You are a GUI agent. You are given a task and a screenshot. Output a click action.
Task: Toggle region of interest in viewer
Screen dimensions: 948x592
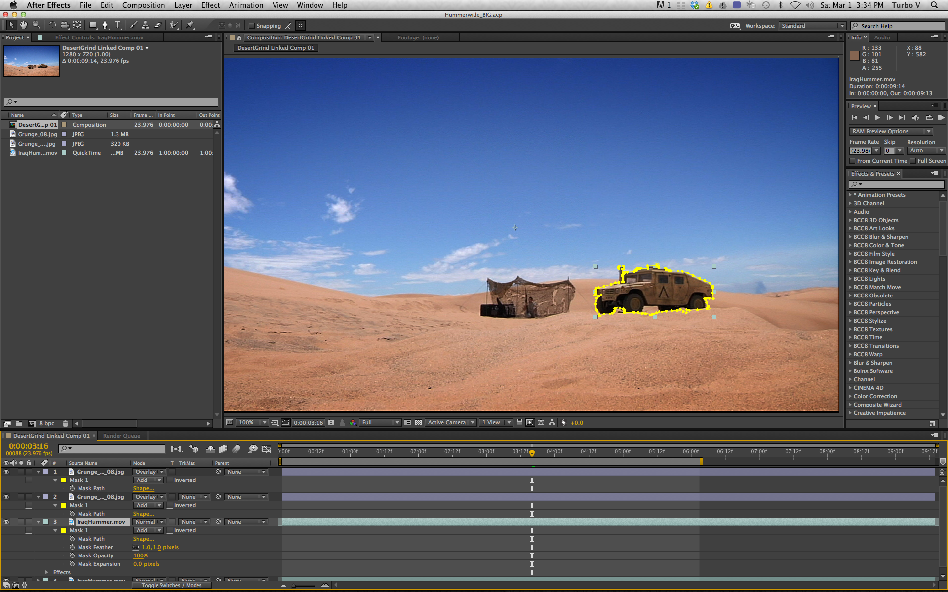408,423
